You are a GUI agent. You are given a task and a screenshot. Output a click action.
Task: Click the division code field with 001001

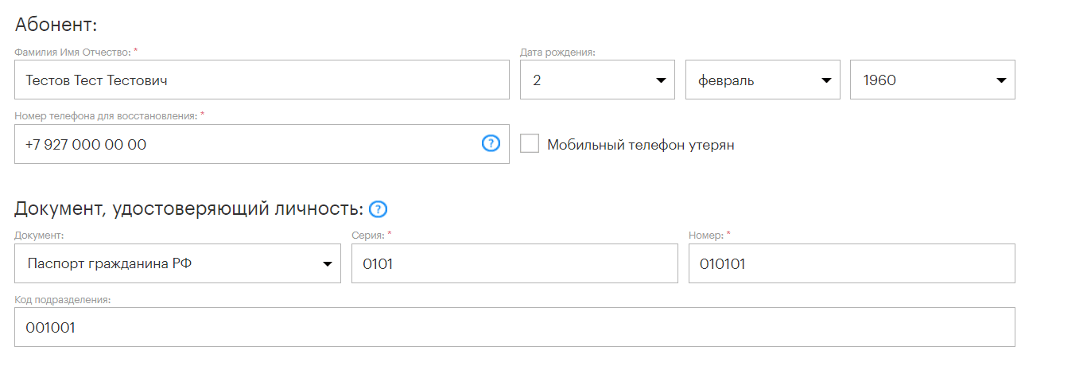514,327
